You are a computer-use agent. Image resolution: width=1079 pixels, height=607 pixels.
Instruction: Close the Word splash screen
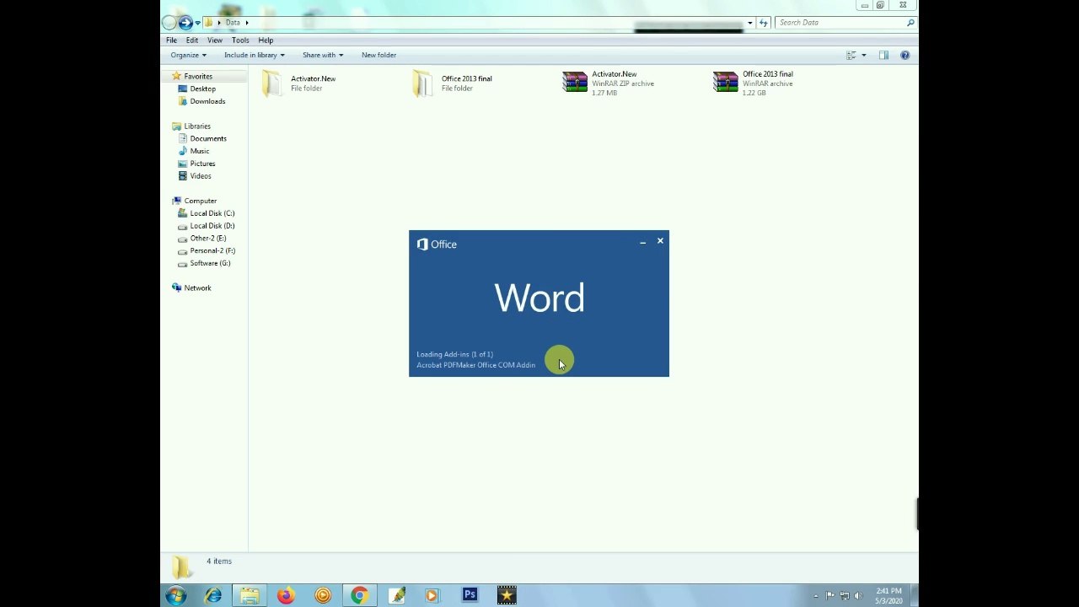[660, 242]
